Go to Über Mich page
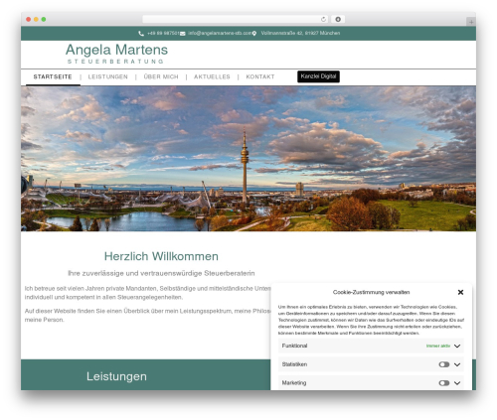This screenshot has width=497, height=420. [161, 76]
